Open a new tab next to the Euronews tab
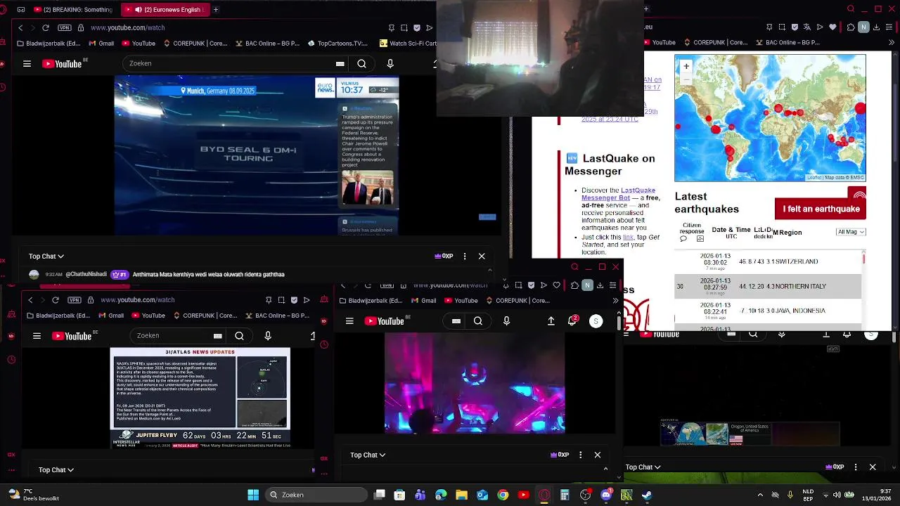 click(216, 10)
